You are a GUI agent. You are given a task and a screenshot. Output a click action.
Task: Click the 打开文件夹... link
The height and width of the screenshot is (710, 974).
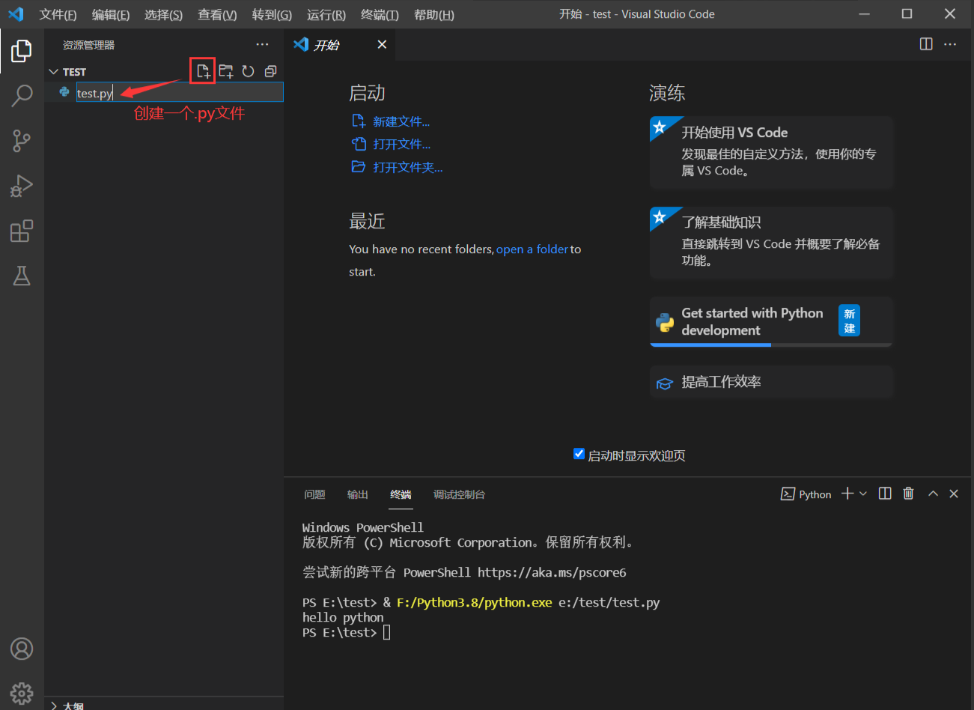click(408, 167)
